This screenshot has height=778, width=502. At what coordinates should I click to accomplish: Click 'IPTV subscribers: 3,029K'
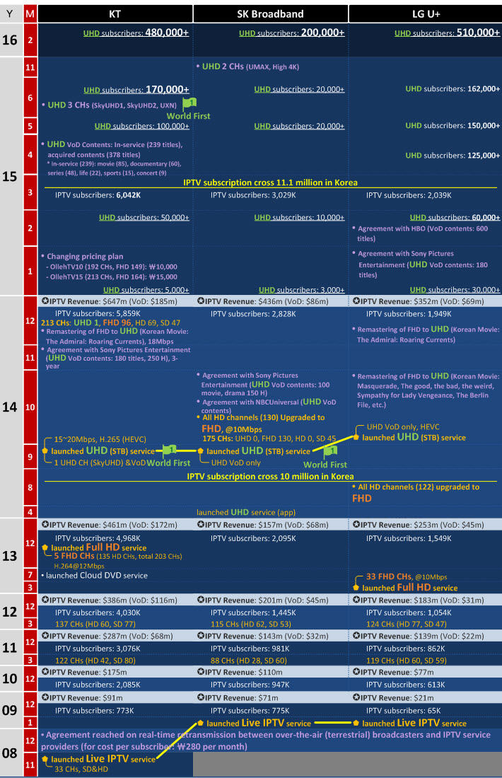pos(253,195)
